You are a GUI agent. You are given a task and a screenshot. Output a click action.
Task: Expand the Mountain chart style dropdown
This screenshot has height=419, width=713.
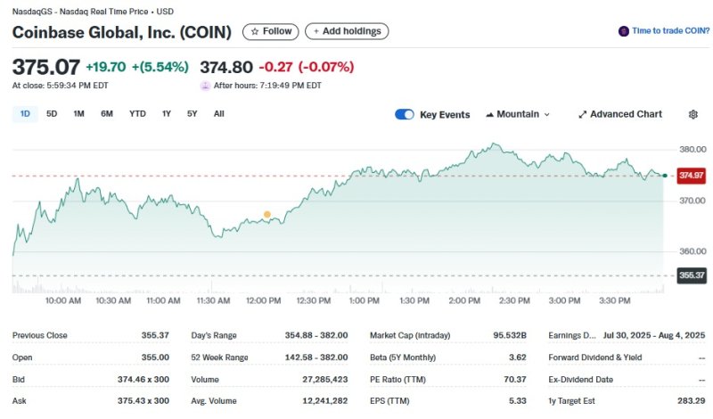(546, 115)
